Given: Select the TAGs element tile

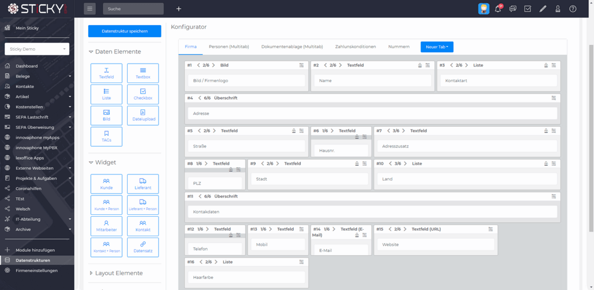Looking at the screenshot, I should (x=106, y=136).
